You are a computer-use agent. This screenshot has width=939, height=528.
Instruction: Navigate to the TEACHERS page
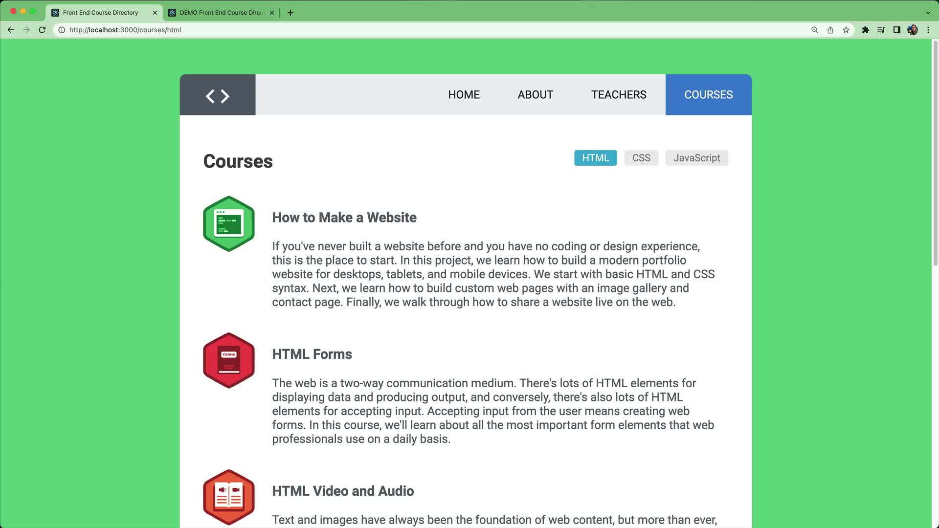[x=619, y=95]
